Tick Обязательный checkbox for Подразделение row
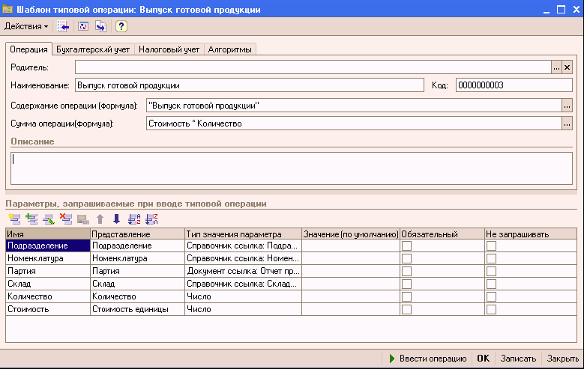 (406, 246)
